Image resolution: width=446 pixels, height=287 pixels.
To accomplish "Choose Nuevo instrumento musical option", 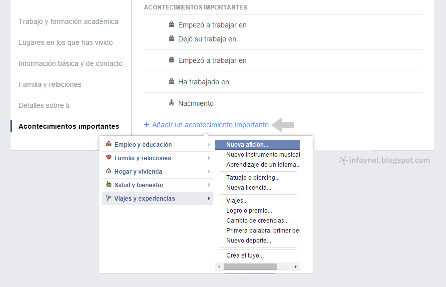I will click(258, 155).
